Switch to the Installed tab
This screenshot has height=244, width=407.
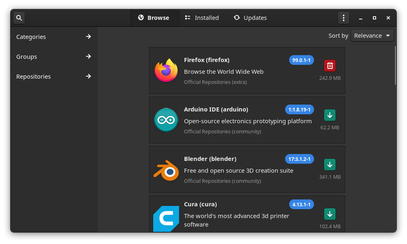[202, 18]
